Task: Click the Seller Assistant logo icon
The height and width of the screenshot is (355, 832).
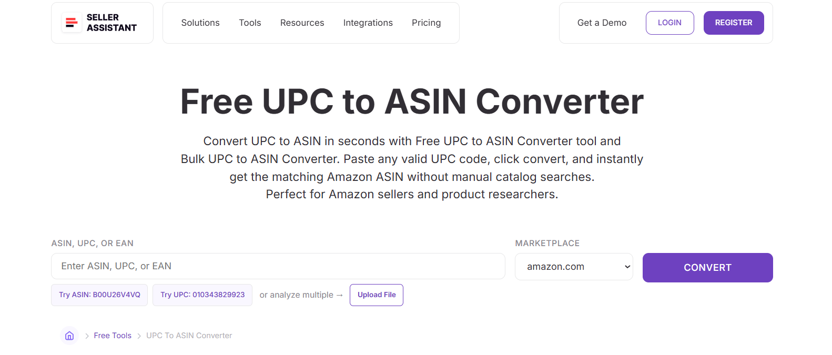Action: (72, 23)
